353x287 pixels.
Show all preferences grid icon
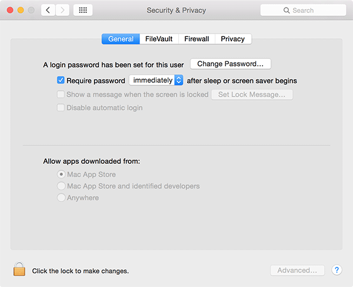pos(82,11)
